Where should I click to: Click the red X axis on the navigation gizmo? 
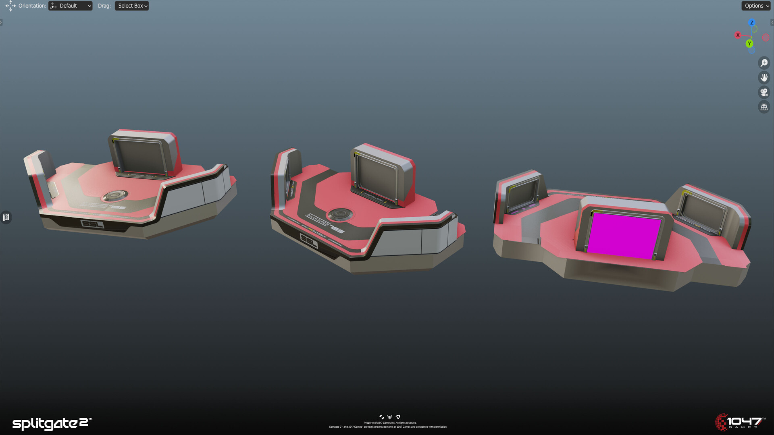coord(739,35)
